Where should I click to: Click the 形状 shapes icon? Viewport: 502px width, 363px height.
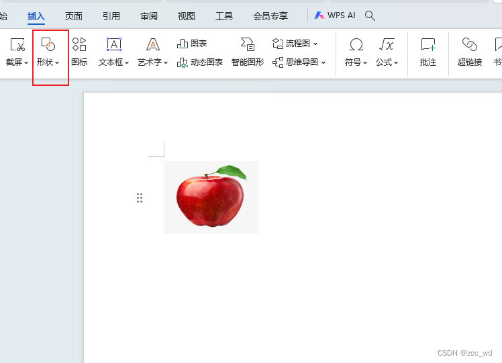[48, 44]
